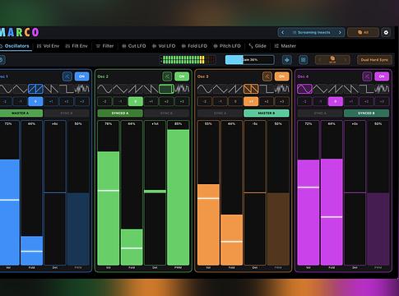Select the noise waveform for Osc 1
Viewport: 399px width, 296px height.
(x=81, y=89)
